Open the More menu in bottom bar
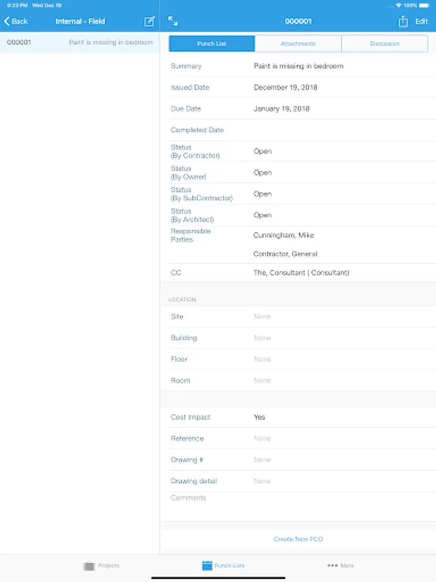The width and height of the screenshot is (436, 582). tap(340, 566)
